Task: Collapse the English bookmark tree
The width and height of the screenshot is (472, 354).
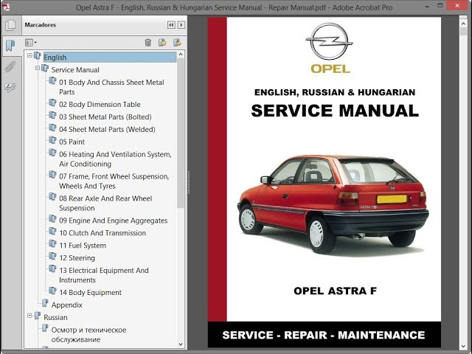Action: coord(29,55)
